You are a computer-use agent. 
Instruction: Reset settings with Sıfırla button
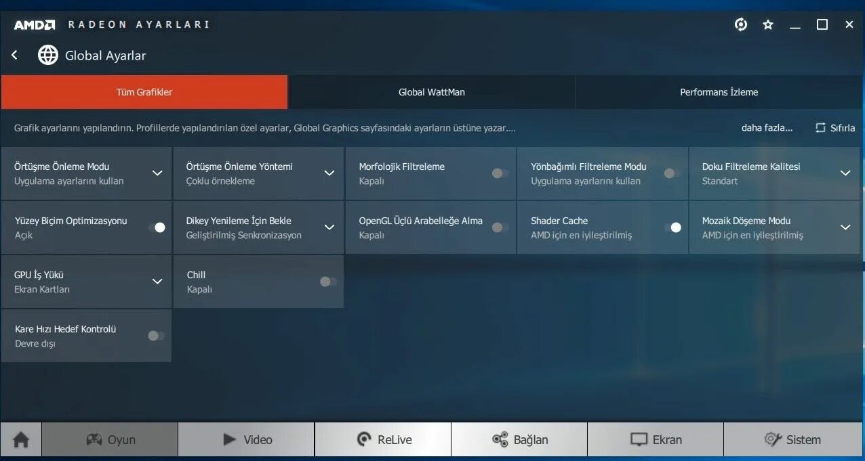pyautogui.click(x=834, y=128)
